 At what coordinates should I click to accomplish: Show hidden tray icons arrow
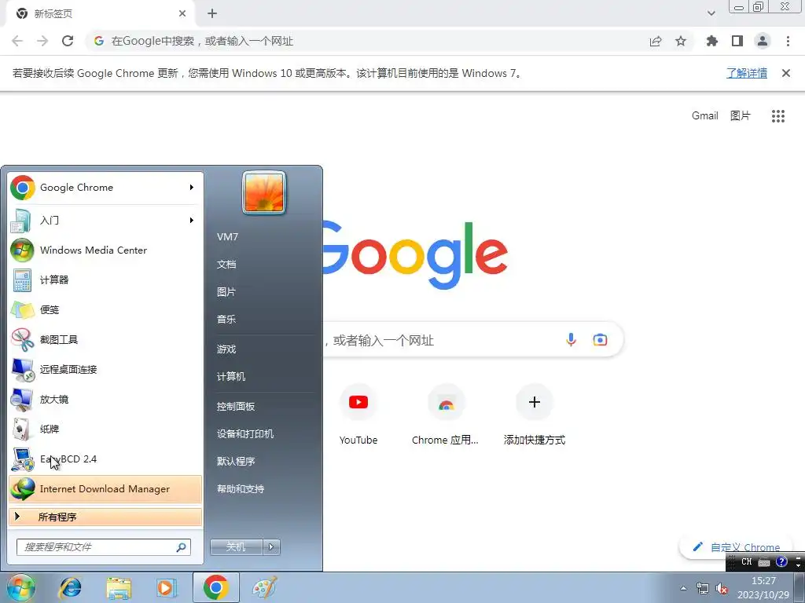tap(683, 588)
